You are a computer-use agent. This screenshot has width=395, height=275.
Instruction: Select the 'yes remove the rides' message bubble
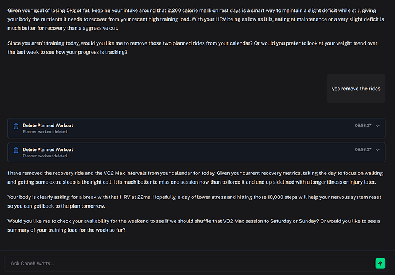click(355, 89)
